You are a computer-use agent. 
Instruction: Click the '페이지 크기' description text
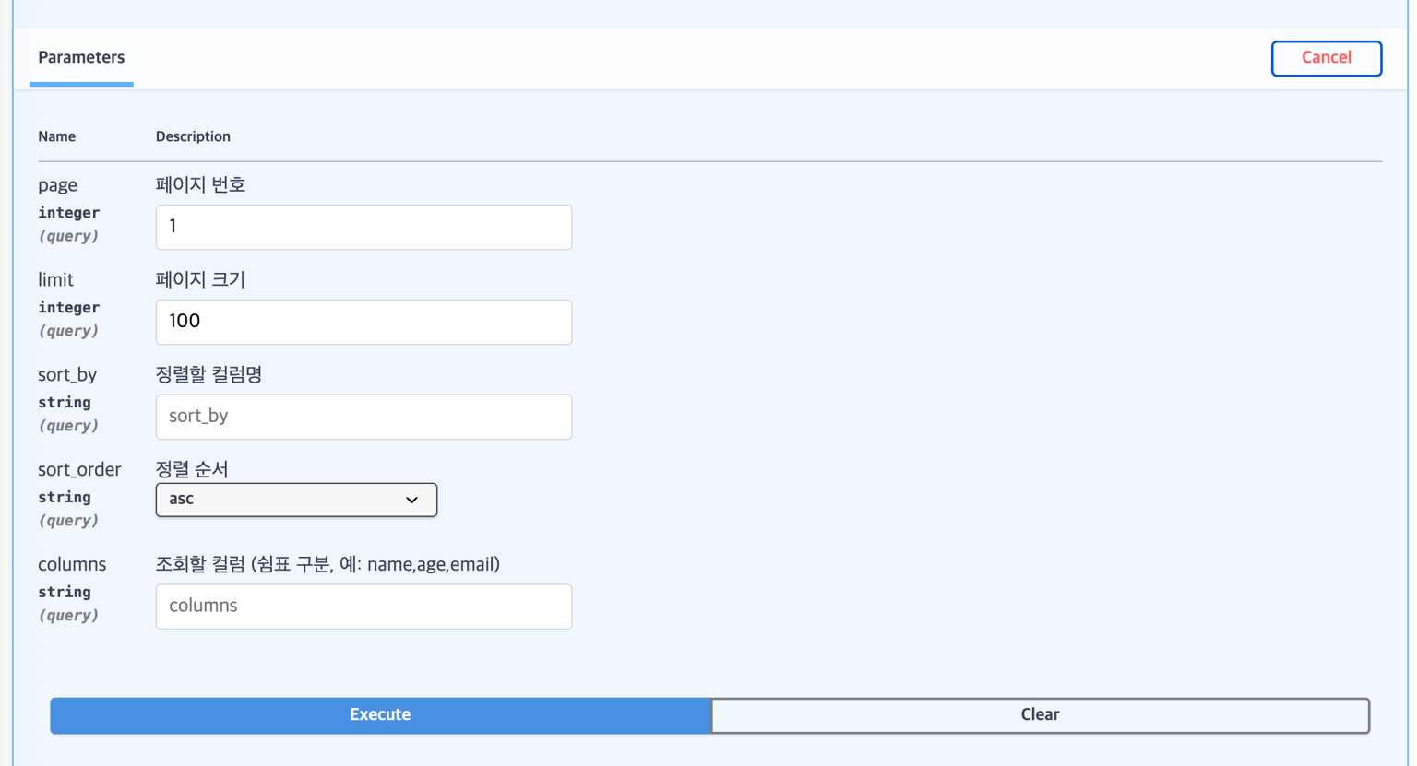(200, 280)
